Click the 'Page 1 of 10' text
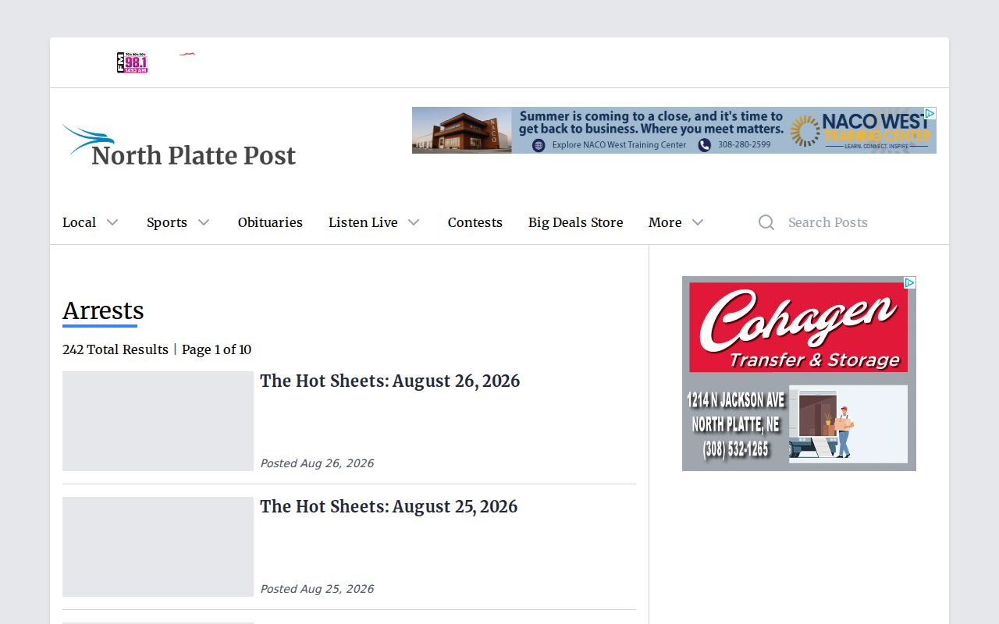Viewport: 999px width, 624px height. tap(217, 349)
